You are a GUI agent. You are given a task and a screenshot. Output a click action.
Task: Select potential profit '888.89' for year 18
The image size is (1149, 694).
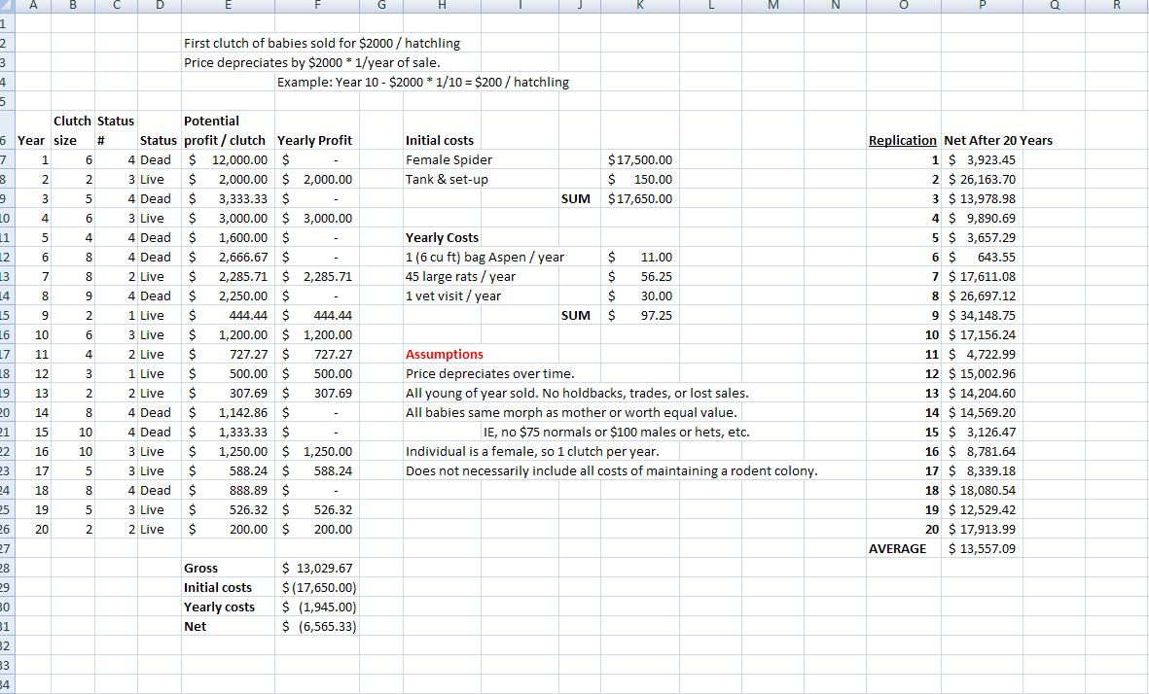pyautogui.click(x=228, y=491)
